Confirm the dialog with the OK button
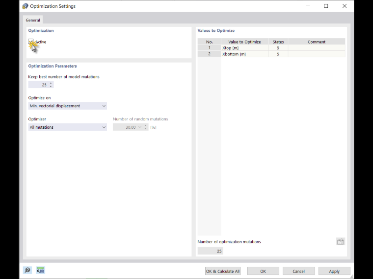The width and height of the screenshot is (373, 279). (x=263, y=271)
